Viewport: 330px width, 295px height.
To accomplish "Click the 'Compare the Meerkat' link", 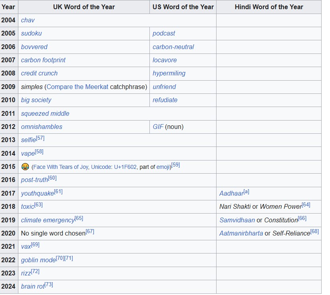I will pyautogui.click(x=77, y=87).
